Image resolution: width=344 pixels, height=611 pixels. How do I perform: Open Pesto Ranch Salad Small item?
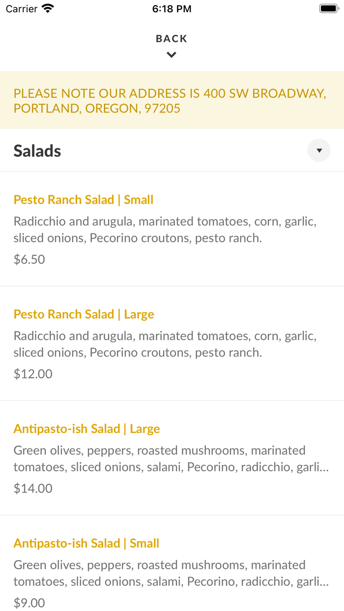tap(84, 199)
